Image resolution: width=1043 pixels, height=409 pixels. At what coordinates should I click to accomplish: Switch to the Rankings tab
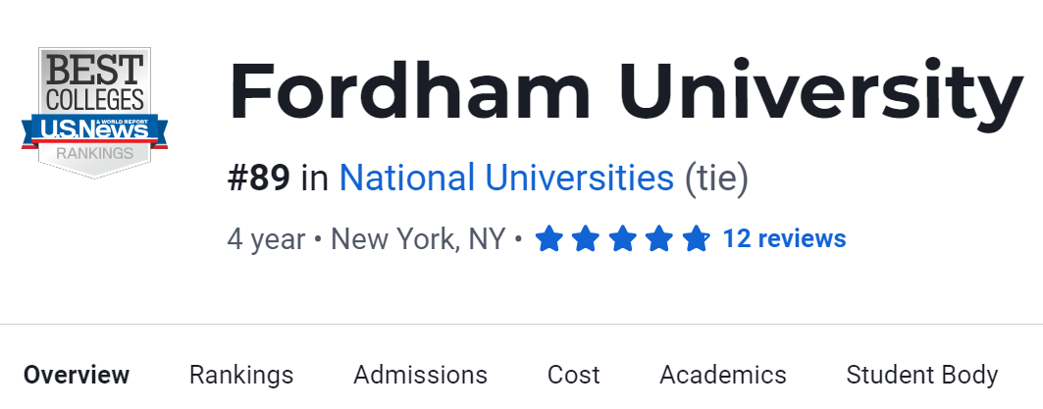(241, 375)
